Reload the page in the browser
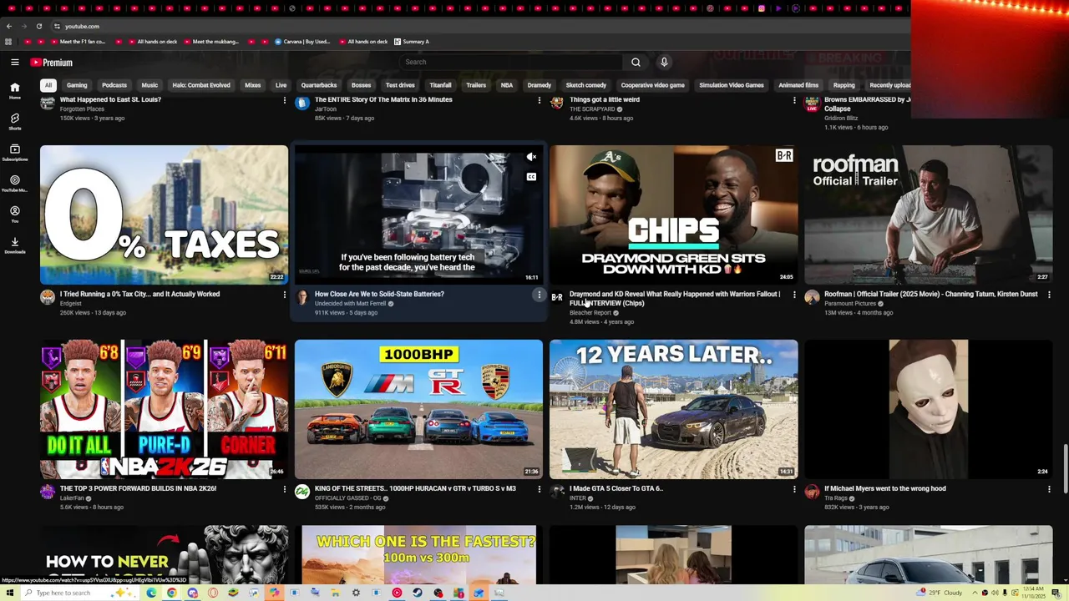This screenshot has height=601, width=1069. (x=38, y=26)
